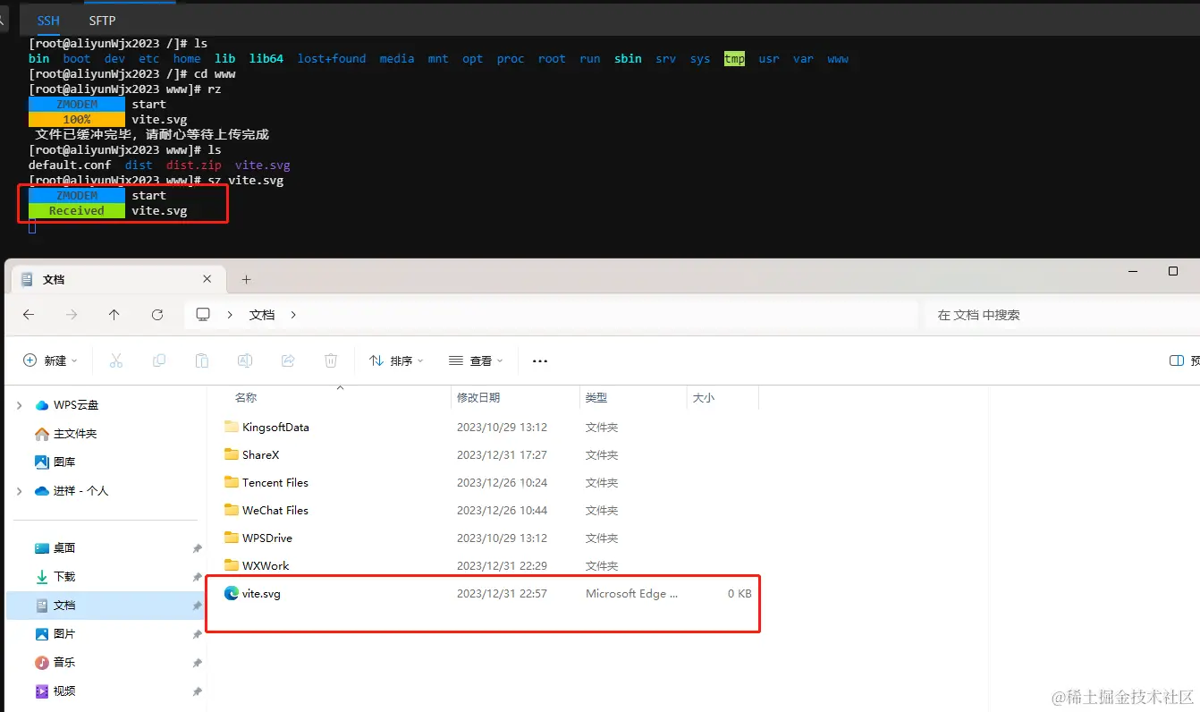Click the pin icon beside 图片
The height and width of the screenshot is (712, 1200).
pos(197,634)
